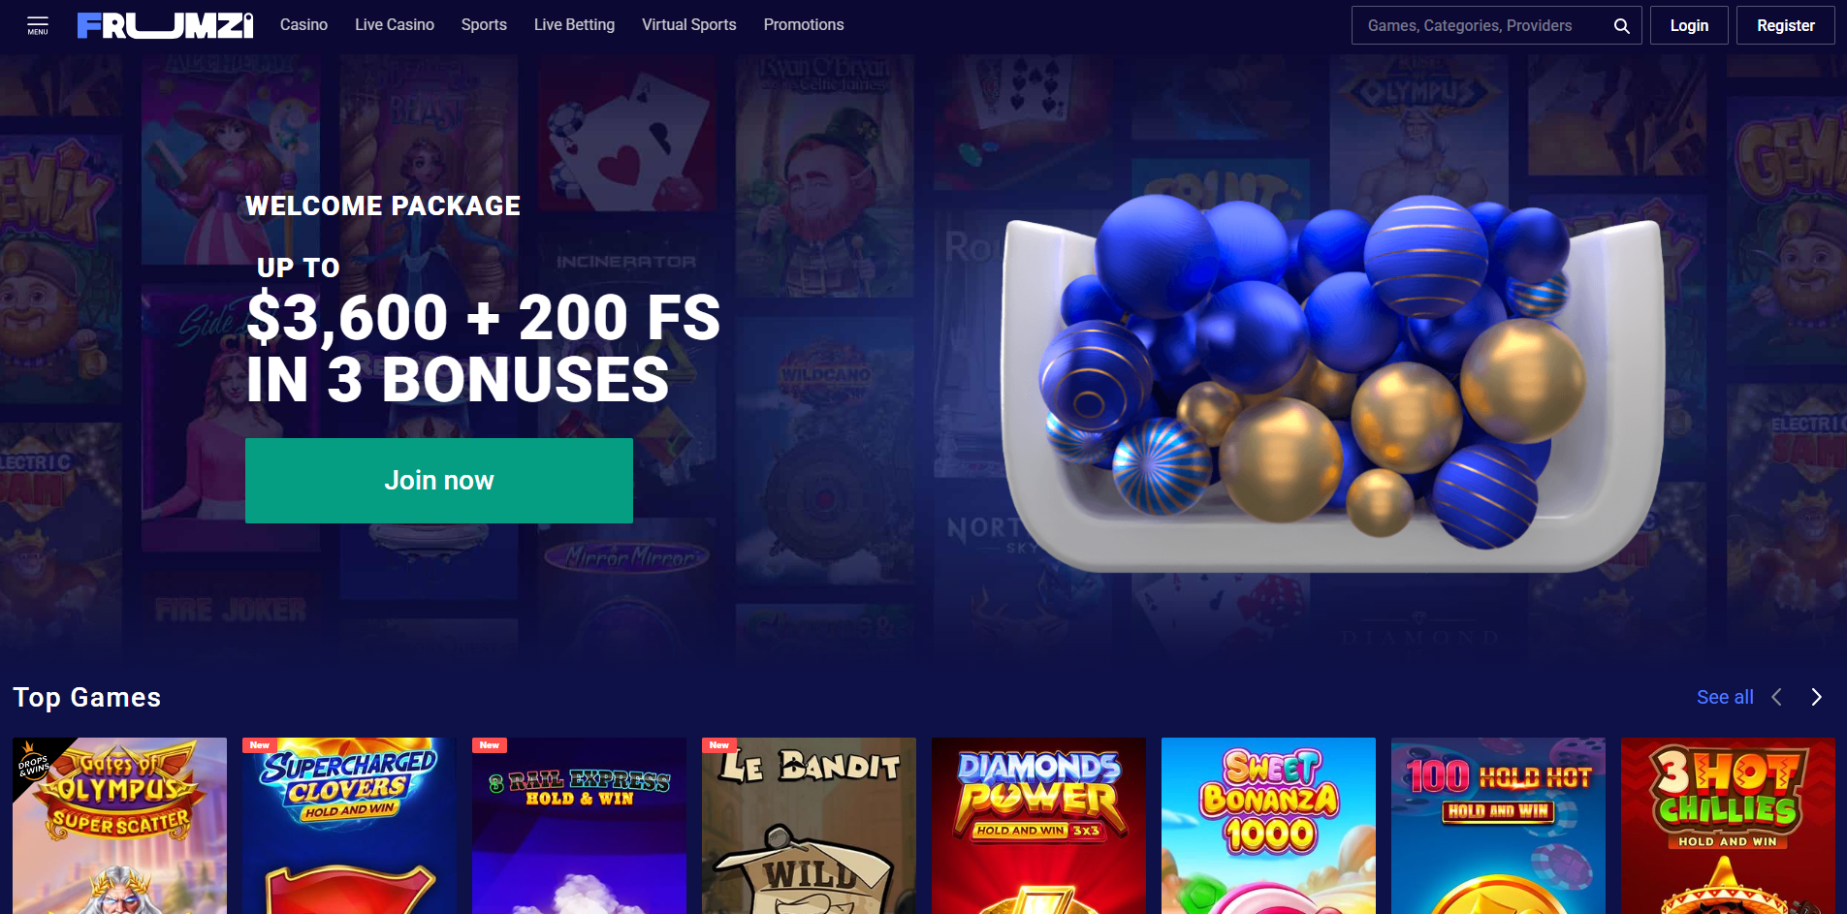View the Promotions page
This screenshot has width=1847, height=914.
804,25
